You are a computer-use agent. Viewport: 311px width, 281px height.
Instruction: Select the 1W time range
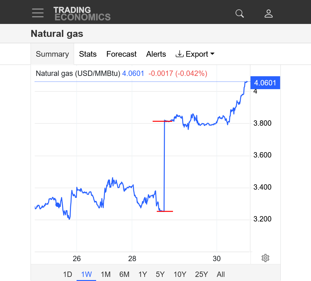point(86,274)
